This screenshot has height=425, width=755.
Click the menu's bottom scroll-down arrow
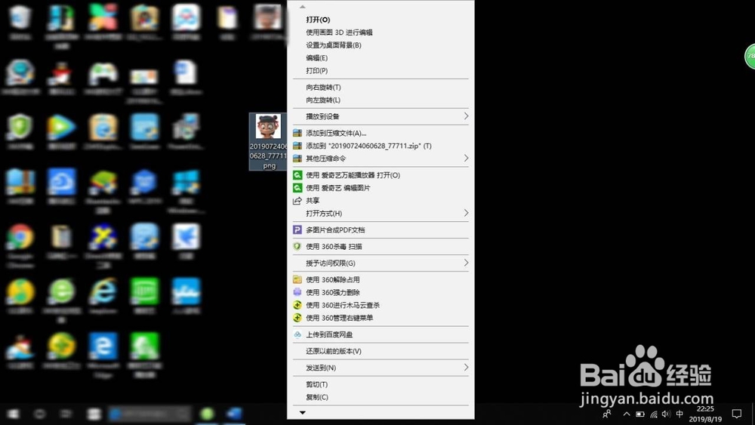point(303,412)
